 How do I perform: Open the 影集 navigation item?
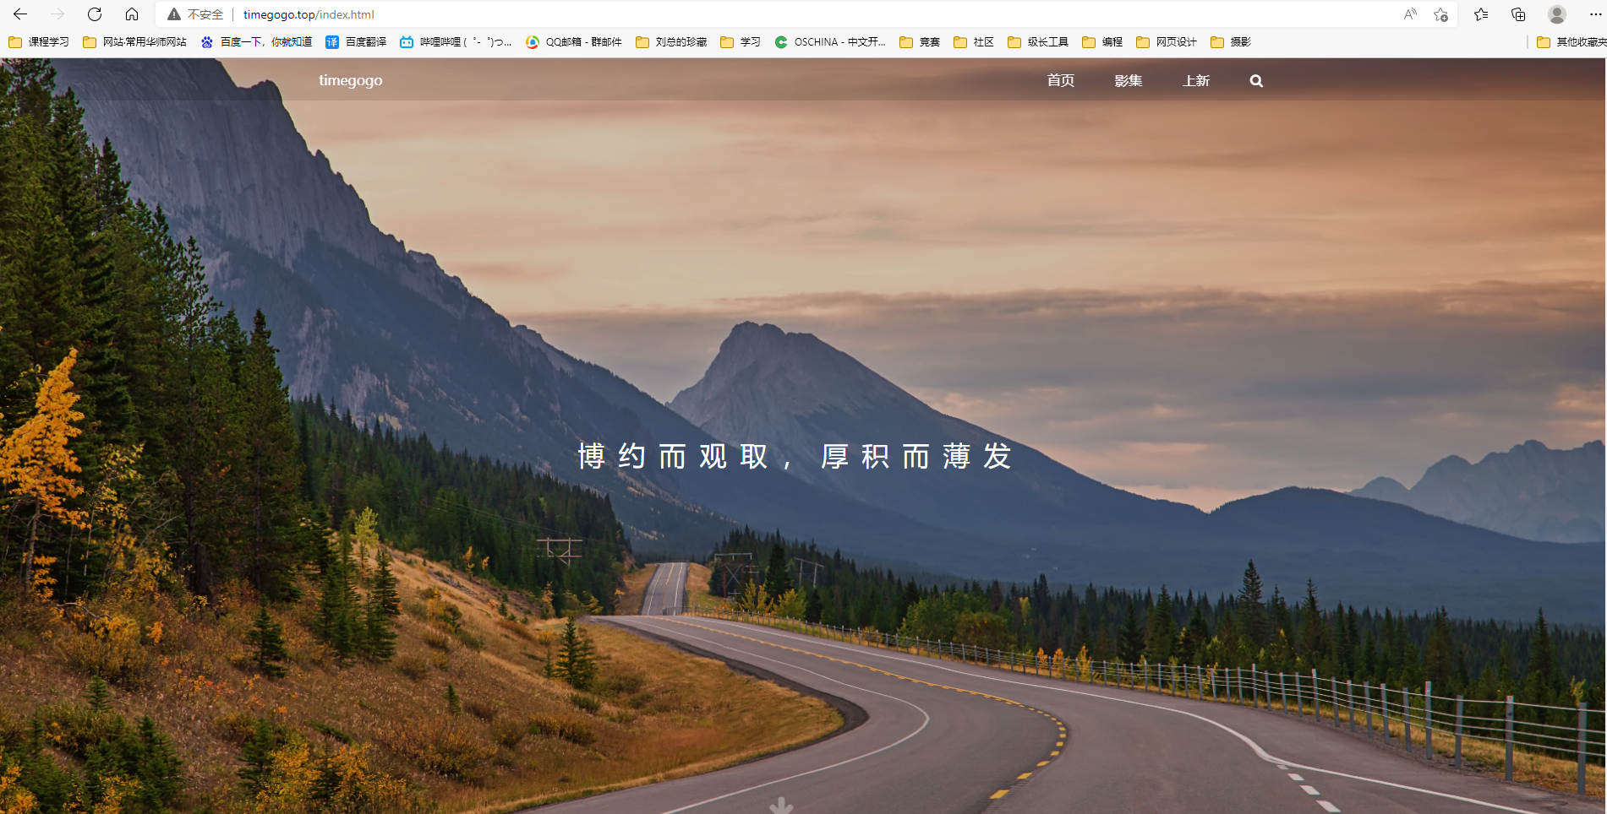click(1129, 80)
